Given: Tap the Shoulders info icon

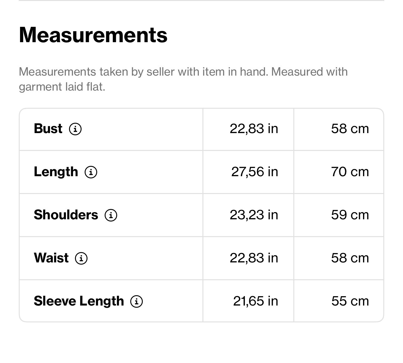Looking at the screenshot, I should 111,215.
